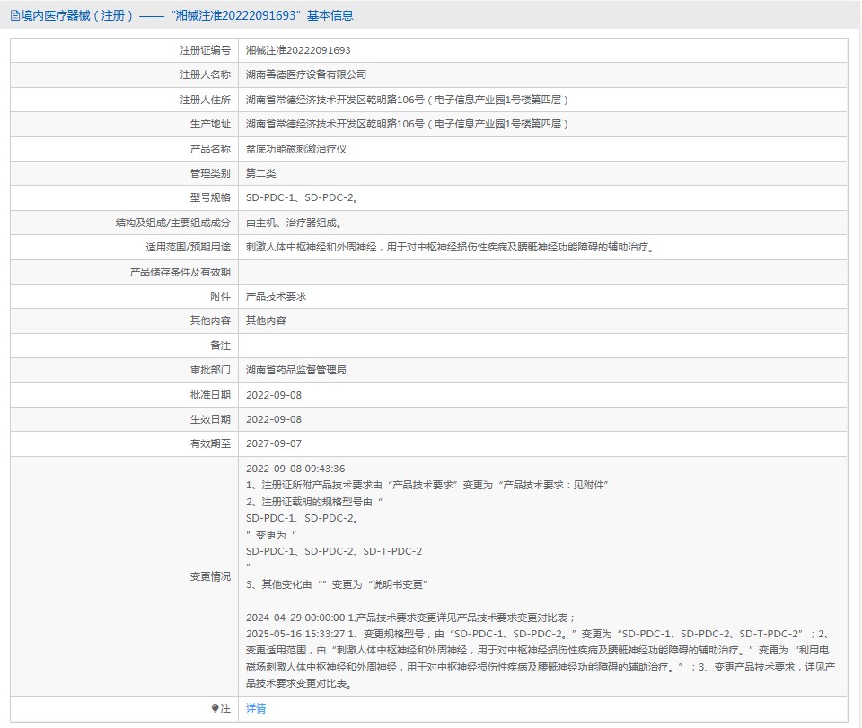Click the document icon beside the page title

coord(15,15)
